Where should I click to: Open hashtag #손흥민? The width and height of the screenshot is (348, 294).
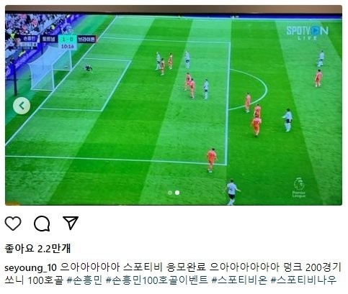[x=84, y=280]
